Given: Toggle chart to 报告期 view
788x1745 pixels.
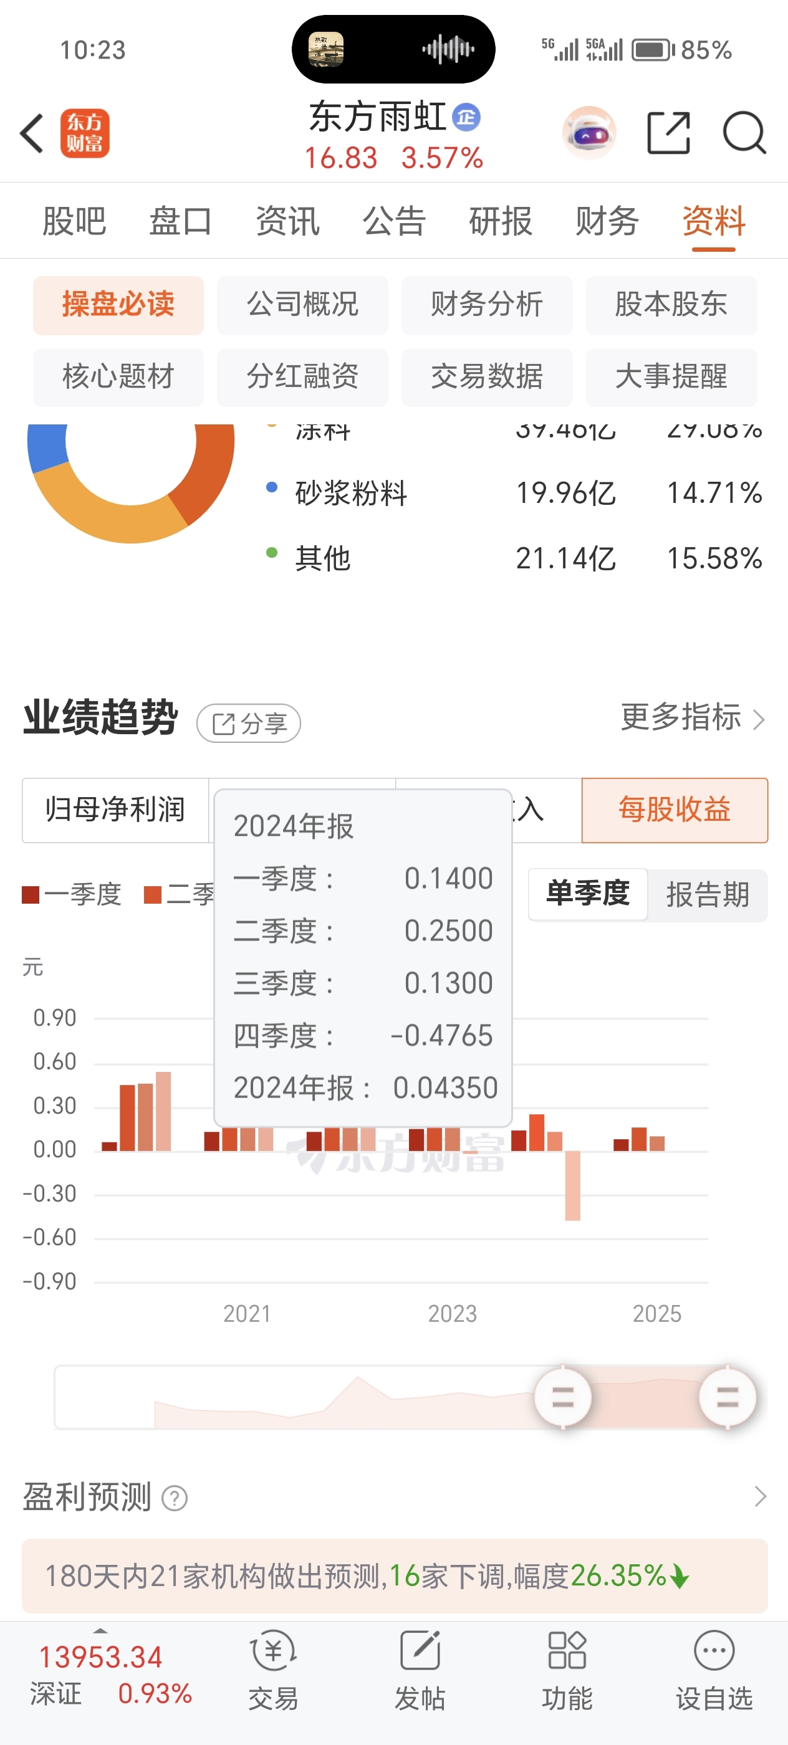Looking at the screenshot, I should coord(708,894).
